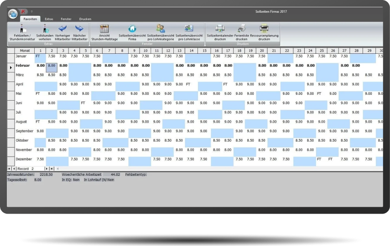Click the FT cell for April day 14
The image size is (390, 246).
pyautogui.click(x=191, y=86)
